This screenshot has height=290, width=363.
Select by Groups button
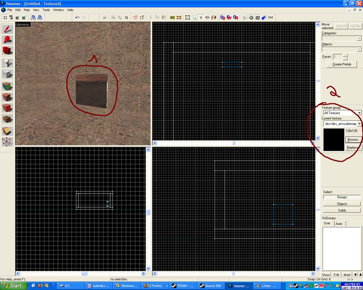pos(342,197)
